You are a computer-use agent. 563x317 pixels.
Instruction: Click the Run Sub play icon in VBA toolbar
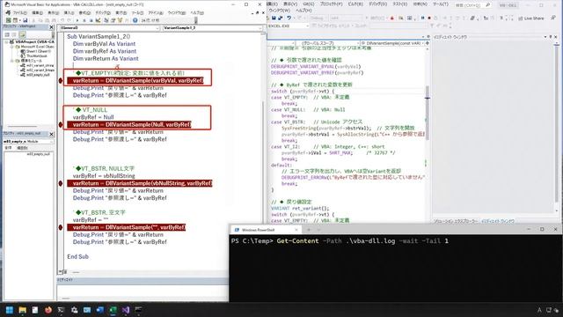click(77, 20)
